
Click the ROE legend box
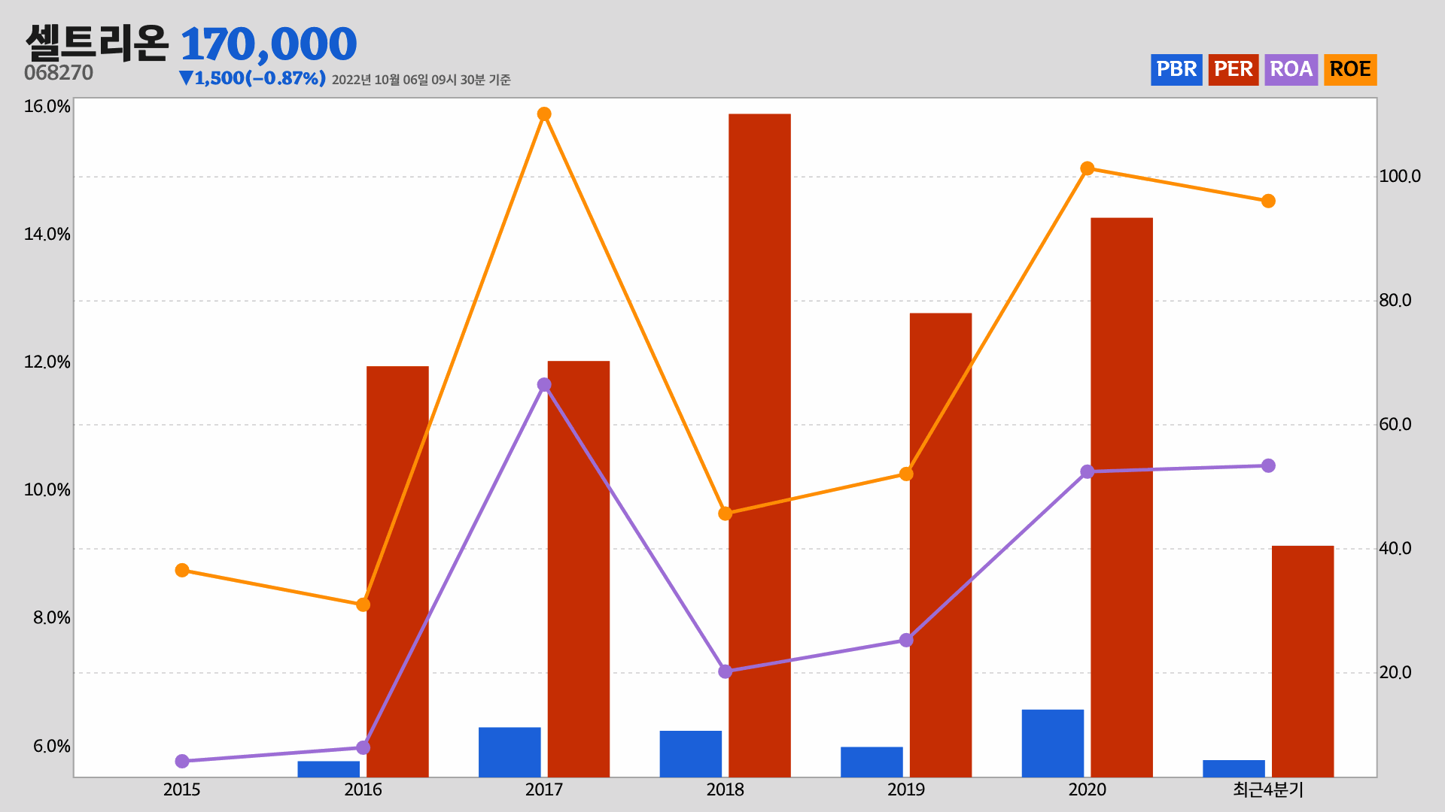(1350, 70)
